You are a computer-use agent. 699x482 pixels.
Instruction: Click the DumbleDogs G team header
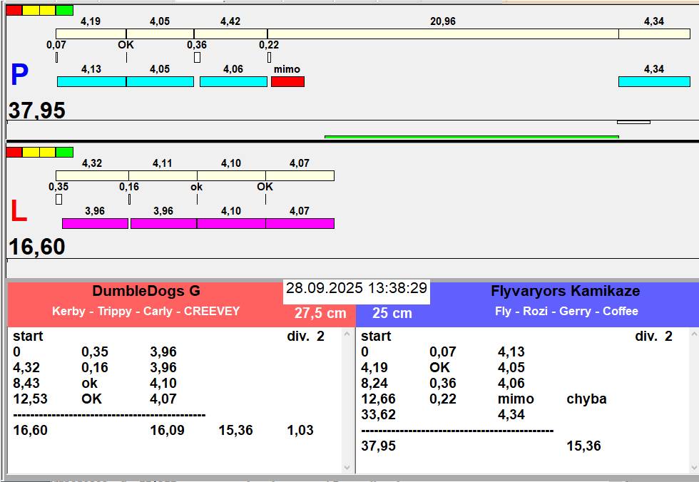click(146, 291)
